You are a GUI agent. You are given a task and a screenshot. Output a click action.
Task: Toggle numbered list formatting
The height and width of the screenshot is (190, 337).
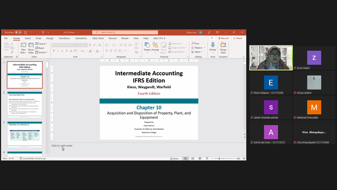pyautogui.click(x=114, y=45)
